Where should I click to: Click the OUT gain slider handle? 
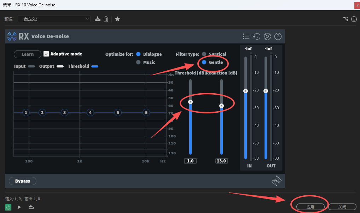[x=266, y=91]
